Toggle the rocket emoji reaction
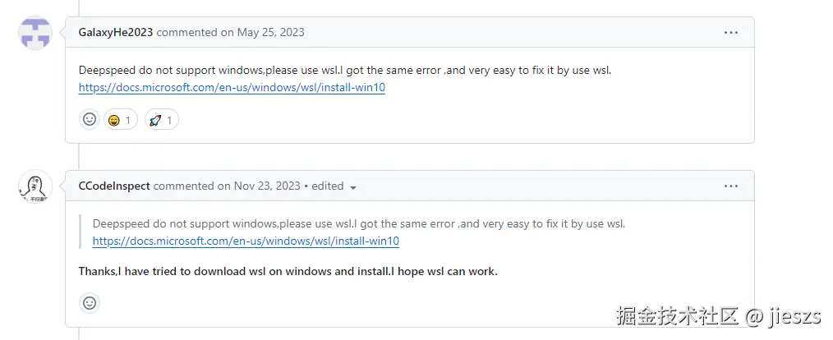833x340 pixels. [161, 120]
